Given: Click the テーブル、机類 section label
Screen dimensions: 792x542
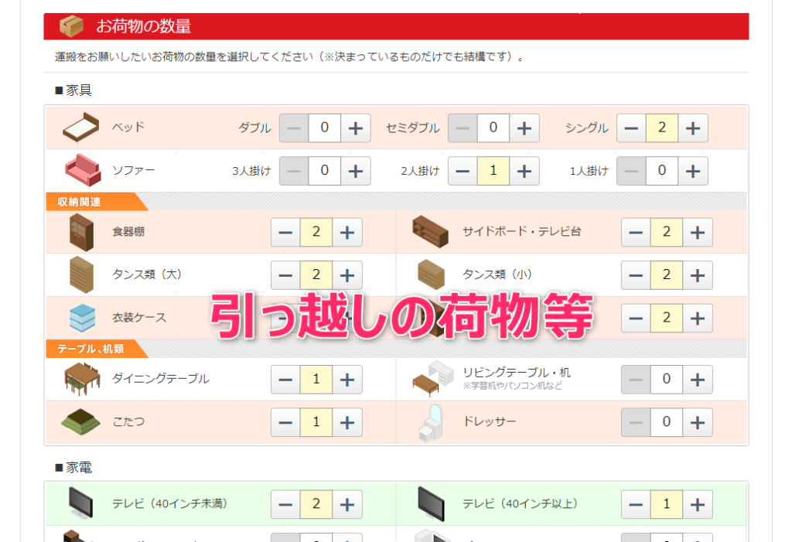Looking at the screenshot, I should click(x=90, y=349).
